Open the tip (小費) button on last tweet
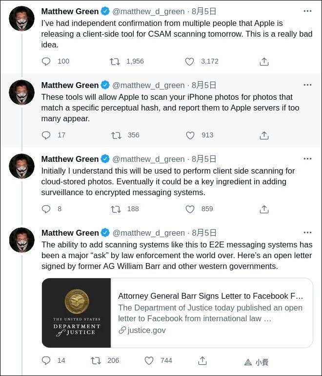322x376 pixels. tap(256, 362)
